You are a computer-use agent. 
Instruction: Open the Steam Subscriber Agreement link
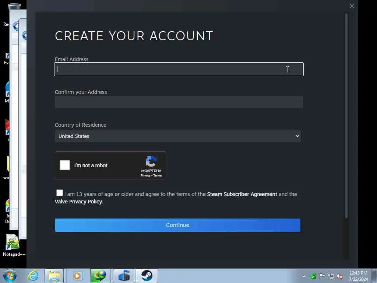242,194
